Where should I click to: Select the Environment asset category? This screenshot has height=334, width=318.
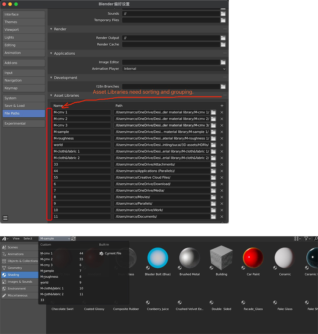20,289
